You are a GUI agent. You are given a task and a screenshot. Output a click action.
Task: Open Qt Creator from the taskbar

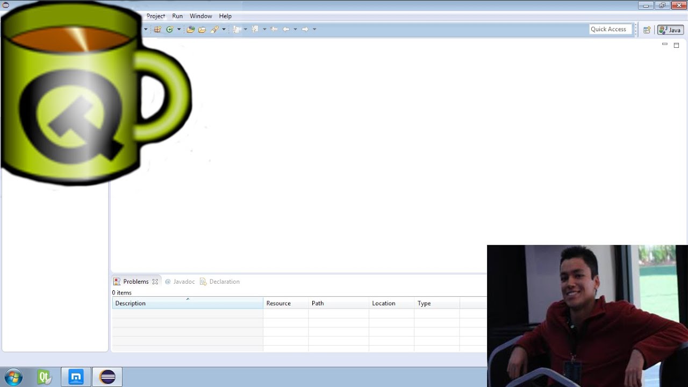tap(45, 377)
